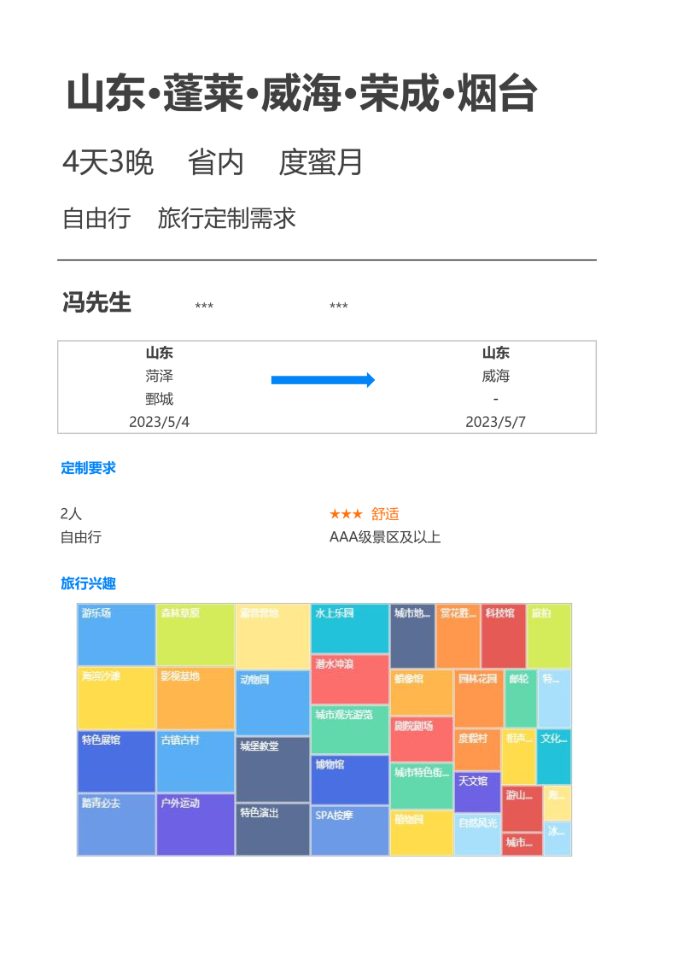
Task: Select the 旅拍 treemap tile
Action: 550,636
